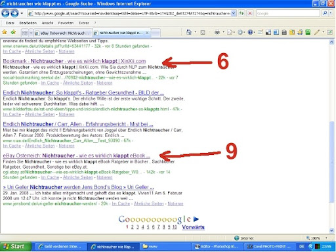This screenshot has width=336, height=252.
Task: Open Uri Geller Nichtraucher blog result
Action: [78, 187]
